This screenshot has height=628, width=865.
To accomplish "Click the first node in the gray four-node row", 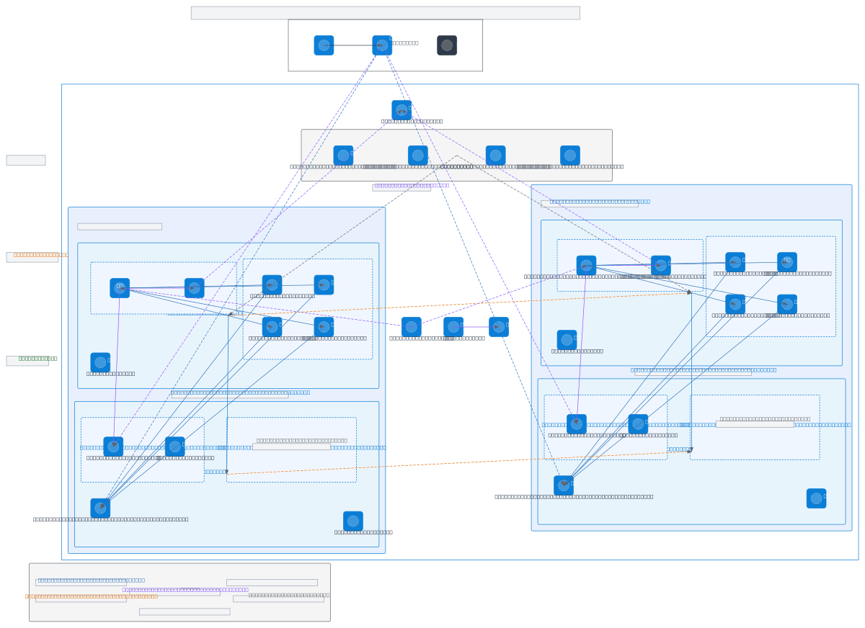I will (x=343, y=156).
